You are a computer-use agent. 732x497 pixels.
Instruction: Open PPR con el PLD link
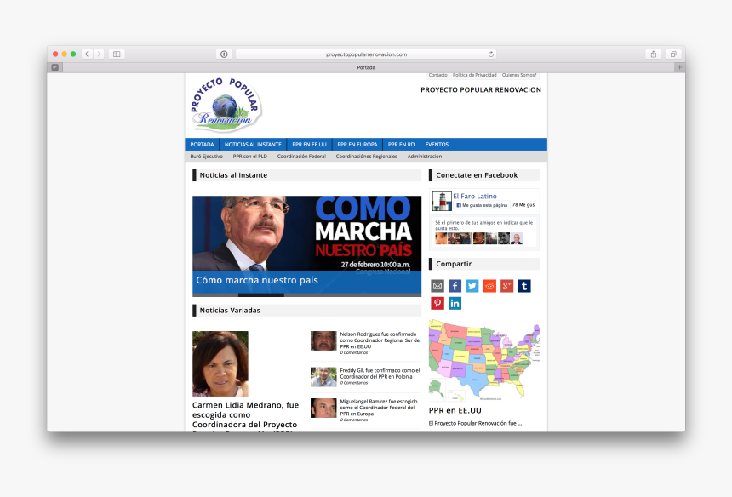[250, 157]
